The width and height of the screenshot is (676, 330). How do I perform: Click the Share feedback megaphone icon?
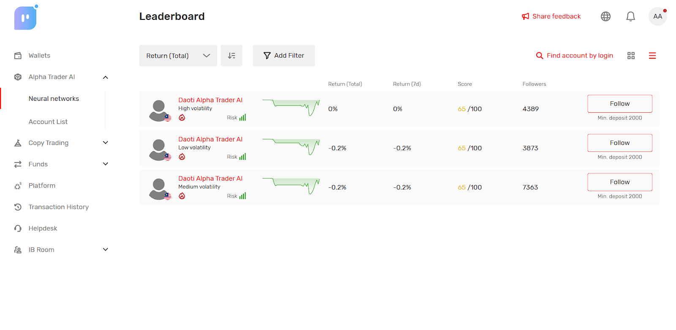click(525, 16)
